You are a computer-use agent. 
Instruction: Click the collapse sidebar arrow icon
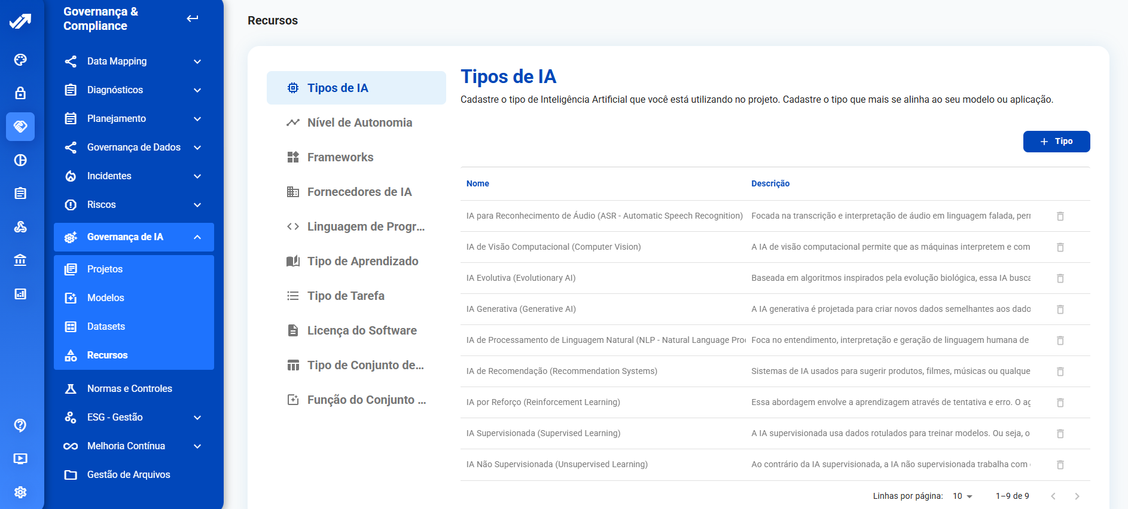(192, 19)
